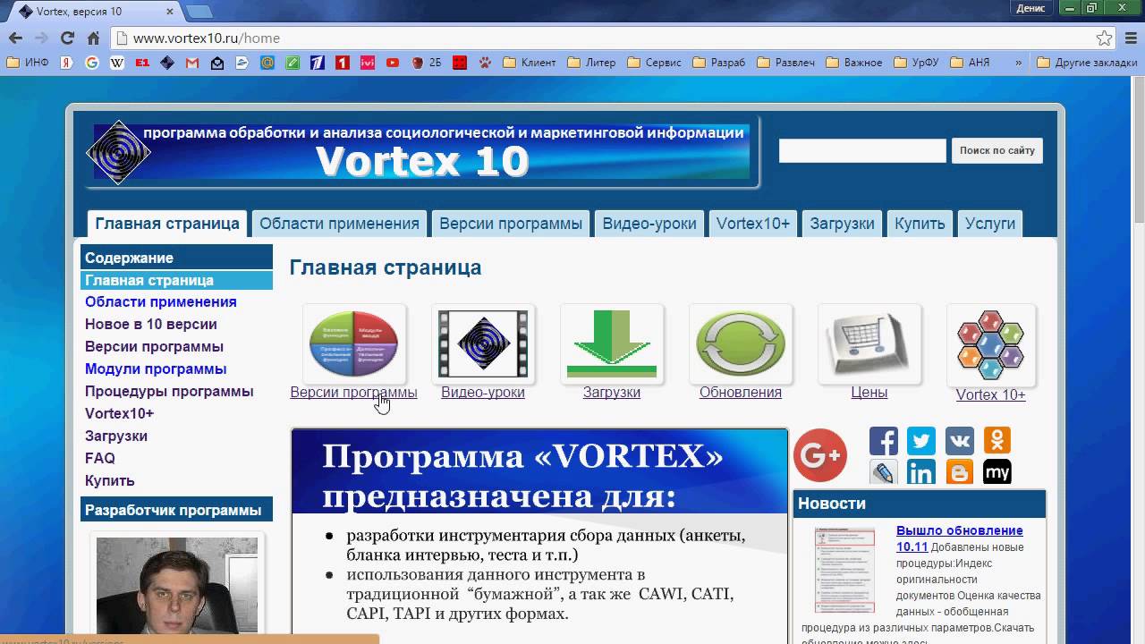Open the Купить nav tab
1145x644 pixels.
tap(920, 224)
